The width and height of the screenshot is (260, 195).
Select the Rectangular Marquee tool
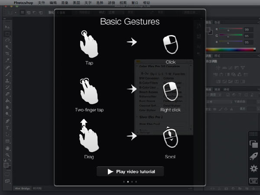pos(7,33)
